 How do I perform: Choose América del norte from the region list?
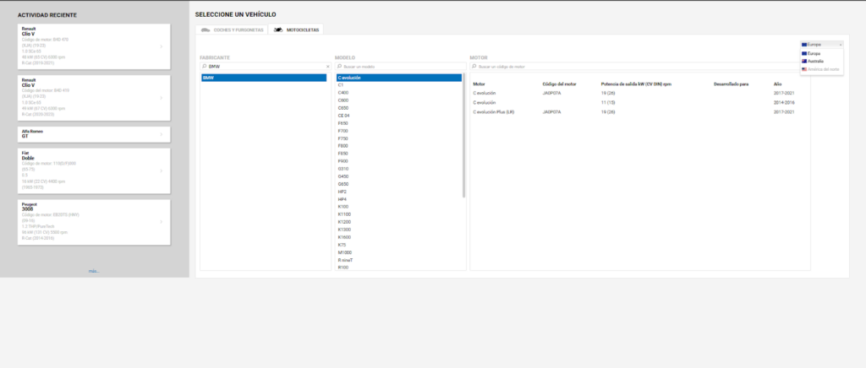(x=821, y=69)
